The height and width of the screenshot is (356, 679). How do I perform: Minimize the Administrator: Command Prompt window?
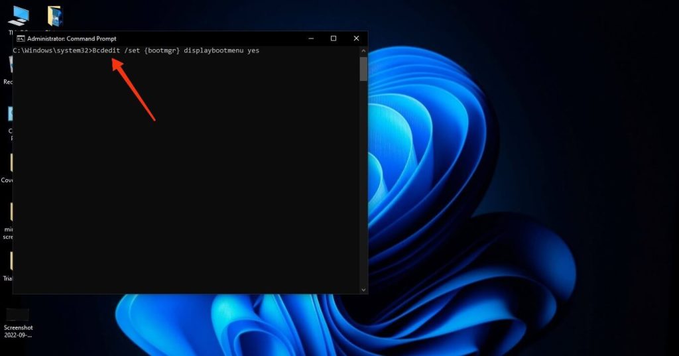[x=311, y=38]
